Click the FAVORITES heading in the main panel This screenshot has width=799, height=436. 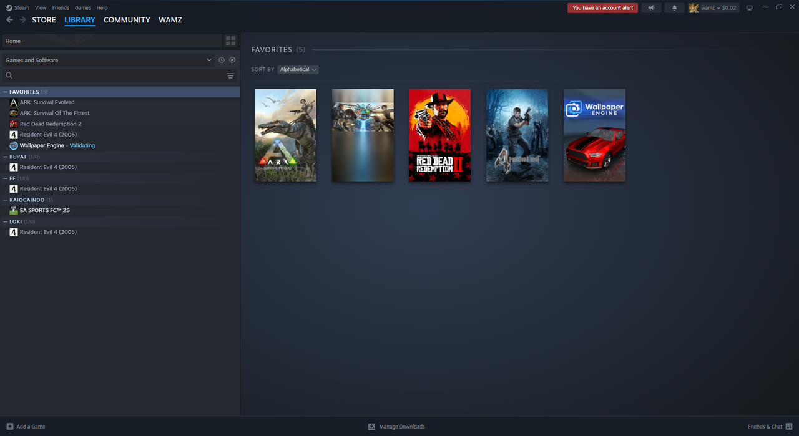(272, 49)
